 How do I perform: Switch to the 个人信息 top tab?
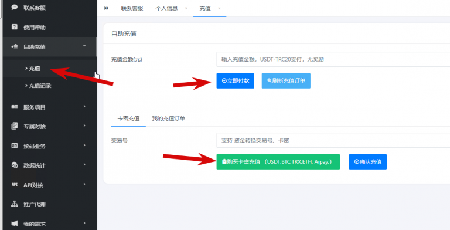coord(166,8)
